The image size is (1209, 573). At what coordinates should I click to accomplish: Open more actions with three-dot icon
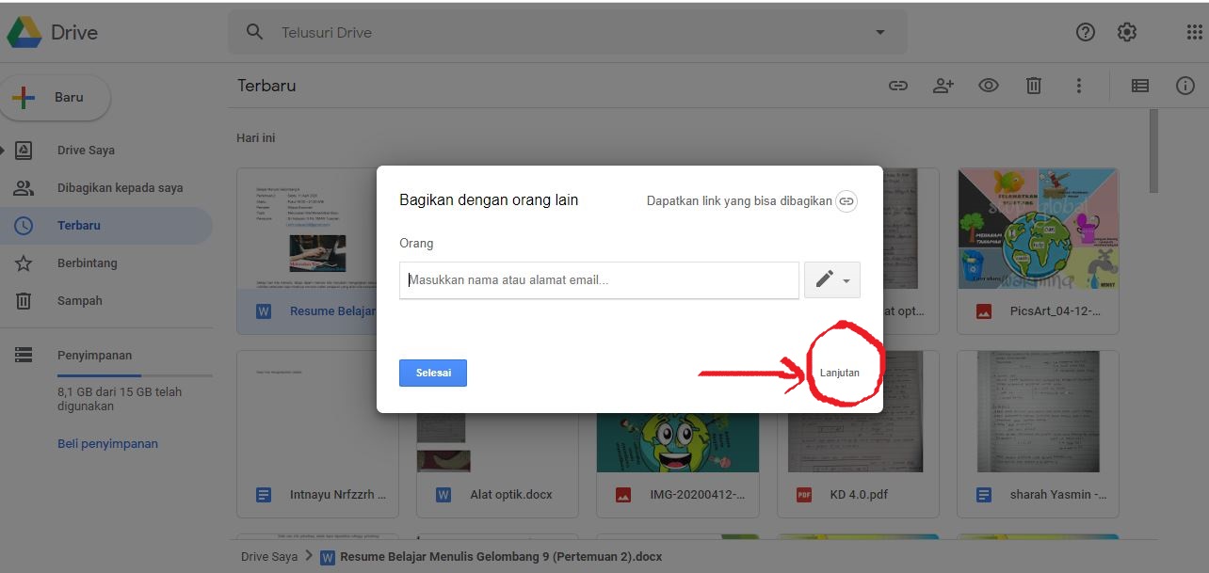click(x=1078, y=86)
